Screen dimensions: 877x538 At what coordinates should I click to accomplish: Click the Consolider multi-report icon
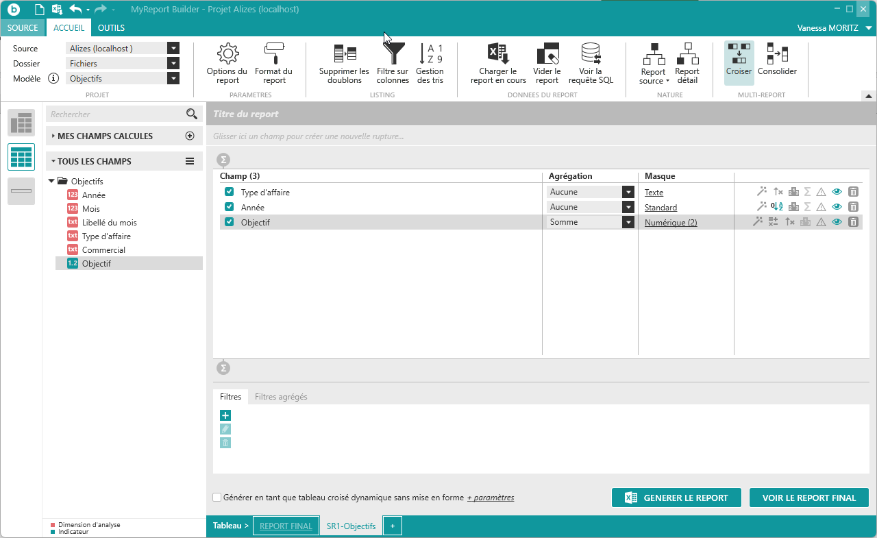coord(777,54)
